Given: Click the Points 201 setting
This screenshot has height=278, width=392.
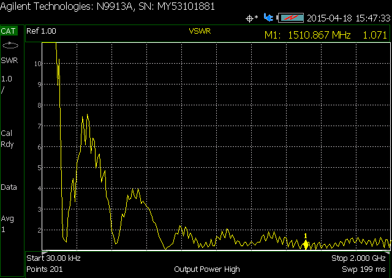Looking at the screenshot, I should point(46,269).
